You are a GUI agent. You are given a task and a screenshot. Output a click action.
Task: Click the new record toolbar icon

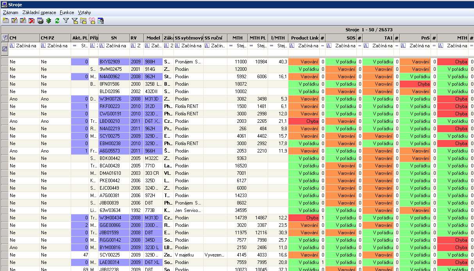click(x=5, y=21)
